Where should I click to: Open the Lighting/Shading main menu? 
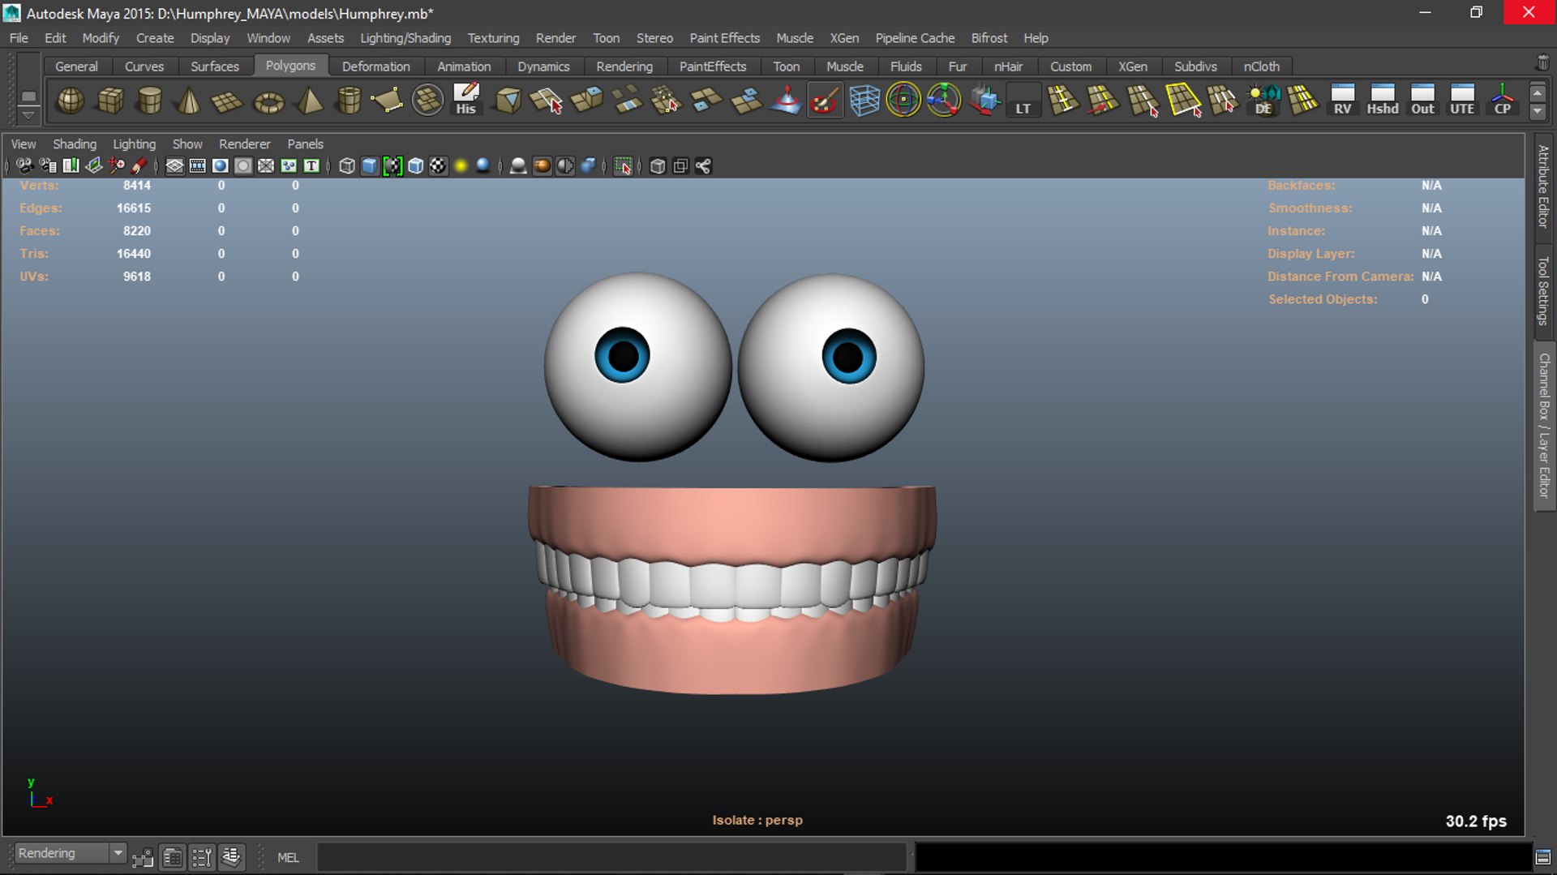tap(405, 38)
